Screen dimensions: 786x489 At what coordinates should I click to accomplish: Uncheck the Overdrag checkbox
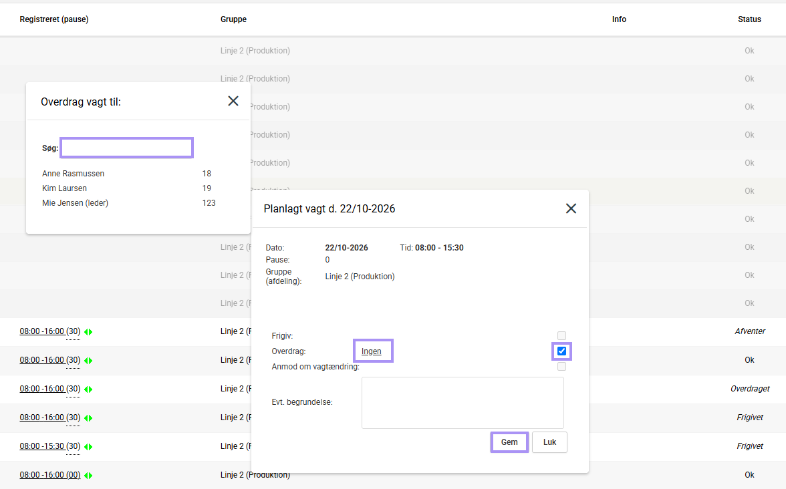[x=561, y=351]
